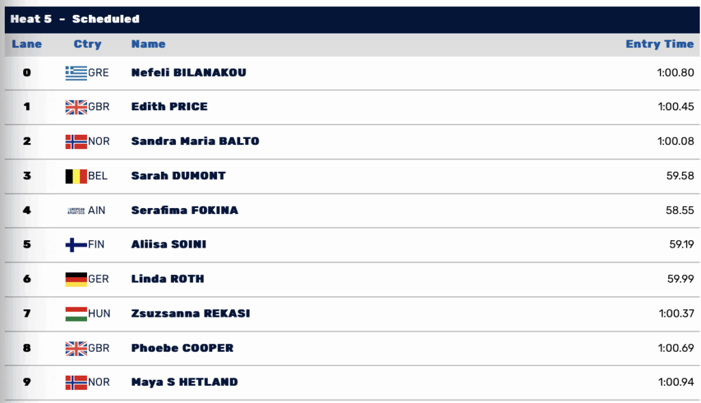Open swimmer Nefeli BILANAKOU's name link
The width and height of the screenshot is (701, 403).
pyautogui.click(x=189, y=73)
